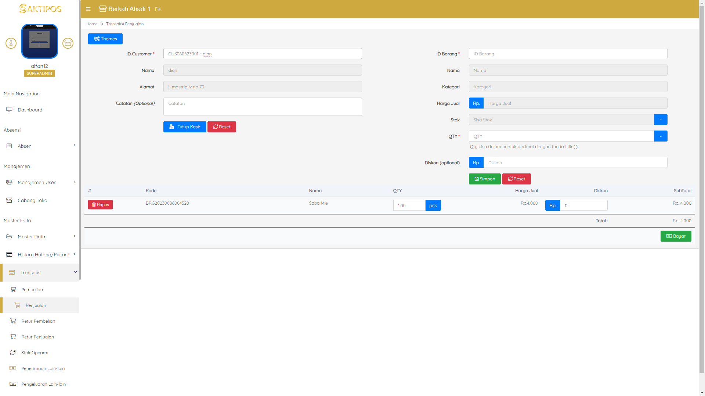Click the store icon right of profile picture
This screenshot has height=396, width=705.
coord(68,43)
